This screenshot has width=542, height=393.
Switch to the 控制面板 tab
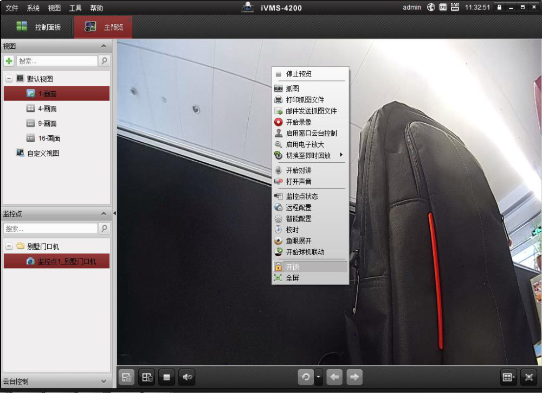38,27
